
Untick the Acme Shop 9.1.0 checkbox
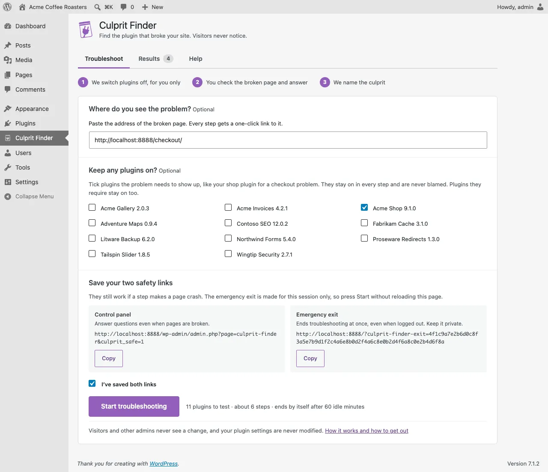pyautogui.click(x=364, y=208)
